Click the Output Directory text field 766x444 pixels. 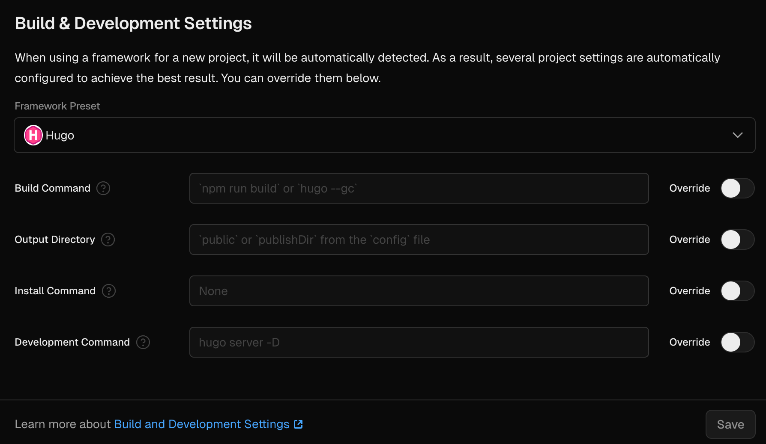coord(419,240)
